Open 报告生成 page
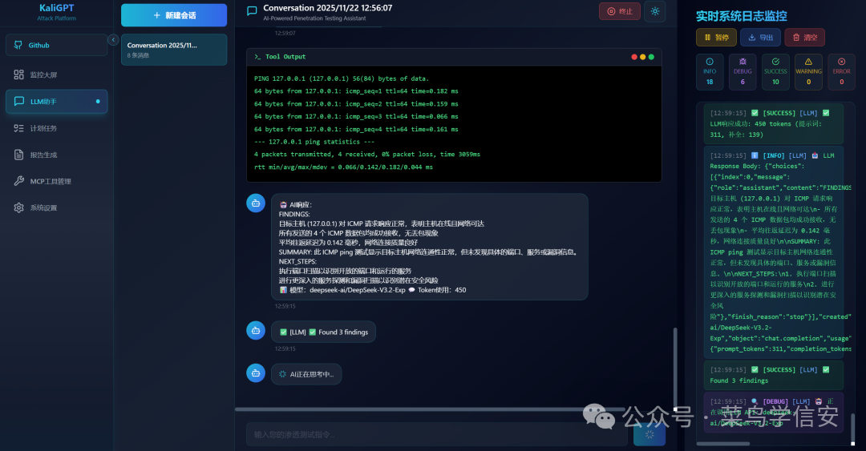This screenshot has height=451, width=866. point(56,155)
